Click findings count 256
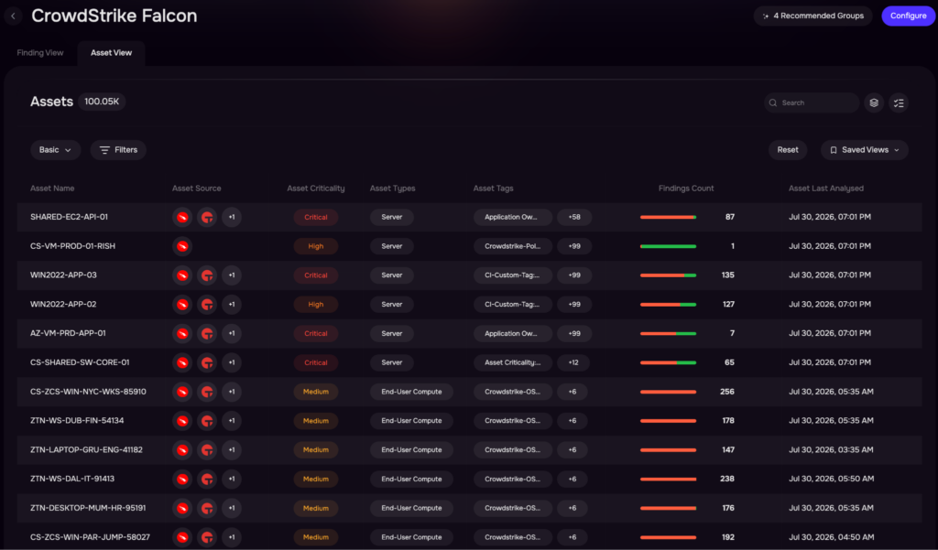The height and width of the screenshot is (550, 938). coord(726,392)
